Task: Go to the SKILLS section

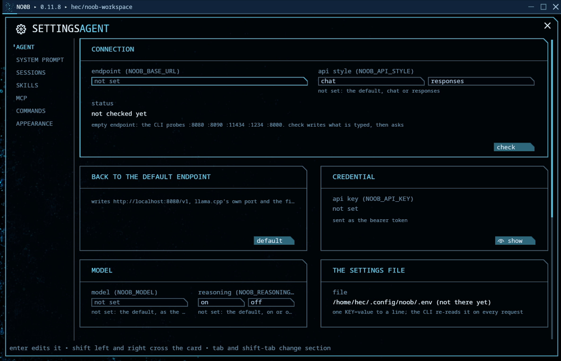Action: [x=27, y=85]
